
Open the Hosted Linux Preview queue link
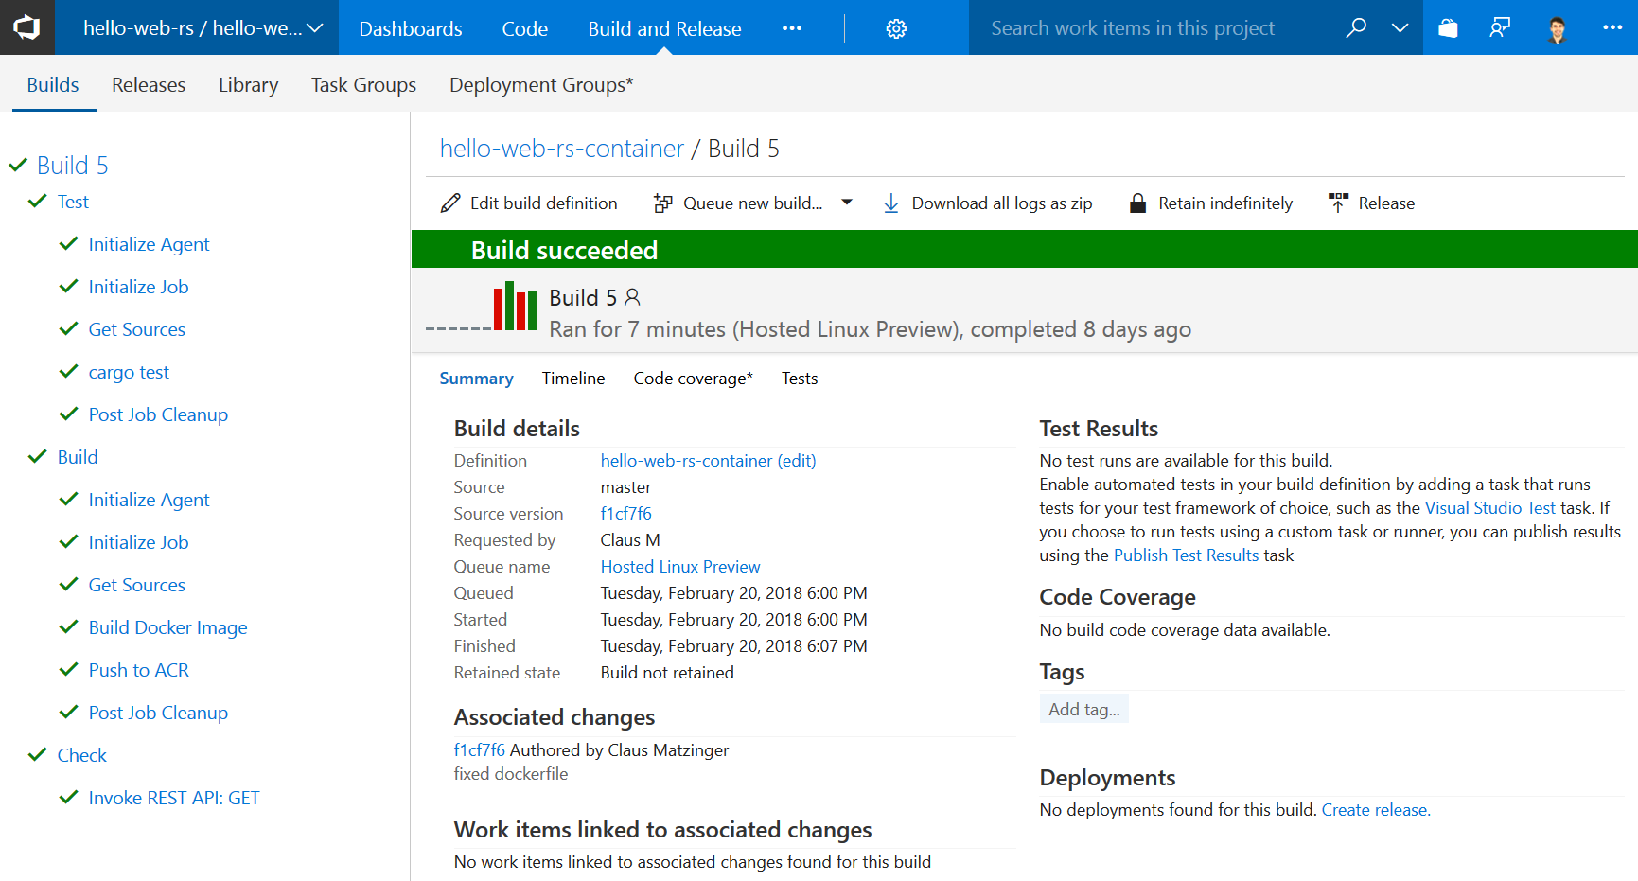(x=680, y=567)
